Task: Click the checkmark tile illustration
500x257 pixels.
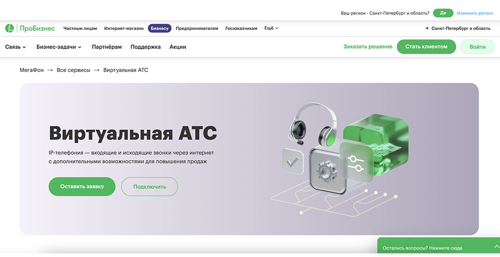Action: (292, 161)
